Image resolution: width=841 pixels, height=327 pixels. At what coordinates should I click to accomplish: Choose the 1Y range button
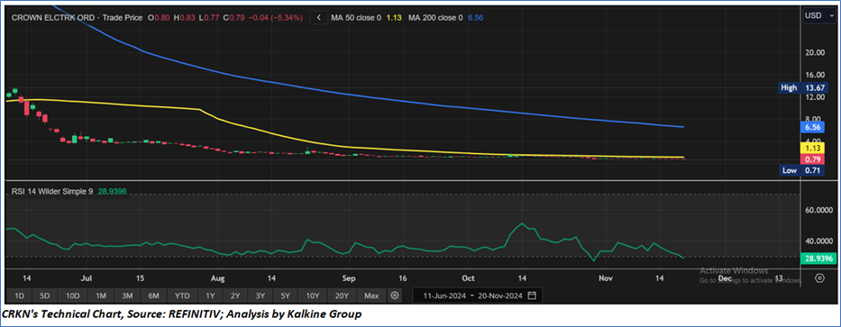pos(210,295)
